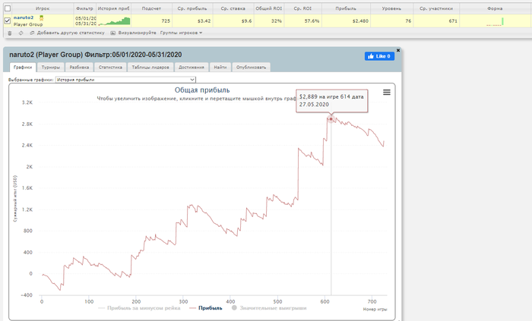532x321 pixels.
Task: Click the naruto2 profit history sparkline
Action: [x=114, y=21]
